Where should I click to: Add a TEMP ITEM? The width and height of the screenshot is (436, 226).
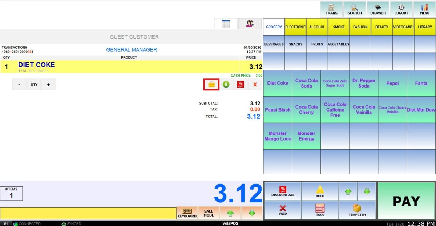357,210
